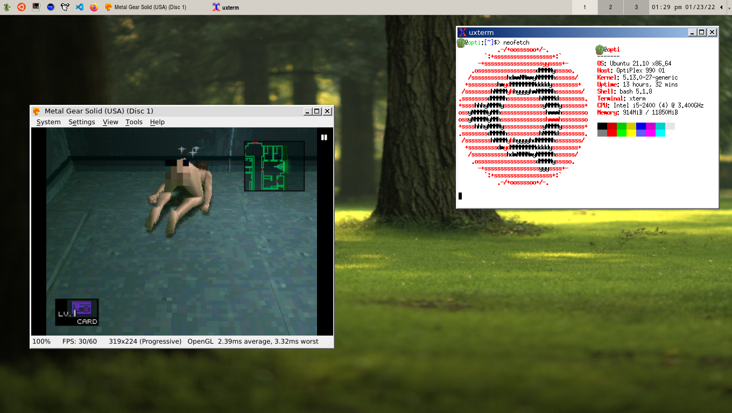Open the GNU head launcher icon
732x413 pixels.
(x=65, y=7)
